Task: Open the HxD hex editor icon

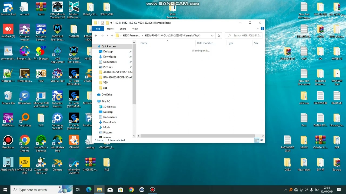Action: [41, 75]
